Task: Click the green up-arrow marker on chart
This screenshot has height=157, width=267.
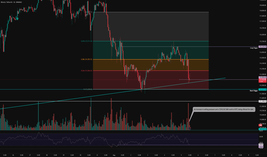Action: (x=17, y=19)
